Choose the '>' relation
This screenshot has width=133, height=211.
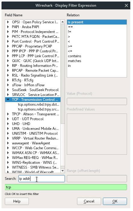pos(97,37)
